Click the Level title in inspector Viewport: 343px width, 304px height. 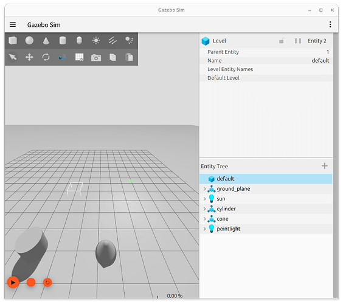coord(219,41)
